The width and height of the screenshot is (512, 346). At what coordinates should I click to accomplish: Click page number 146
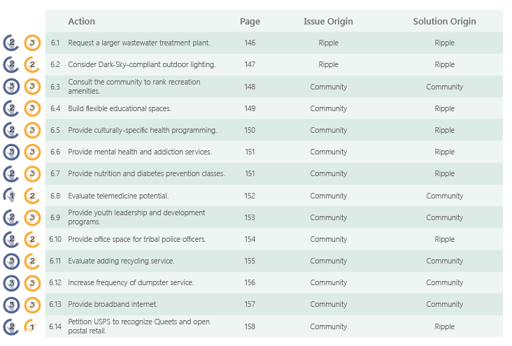click(x=250, y=43)
